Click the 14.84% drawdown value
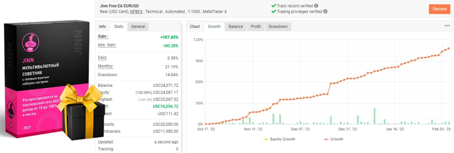The image size is (454, 153). coord(172,75)
